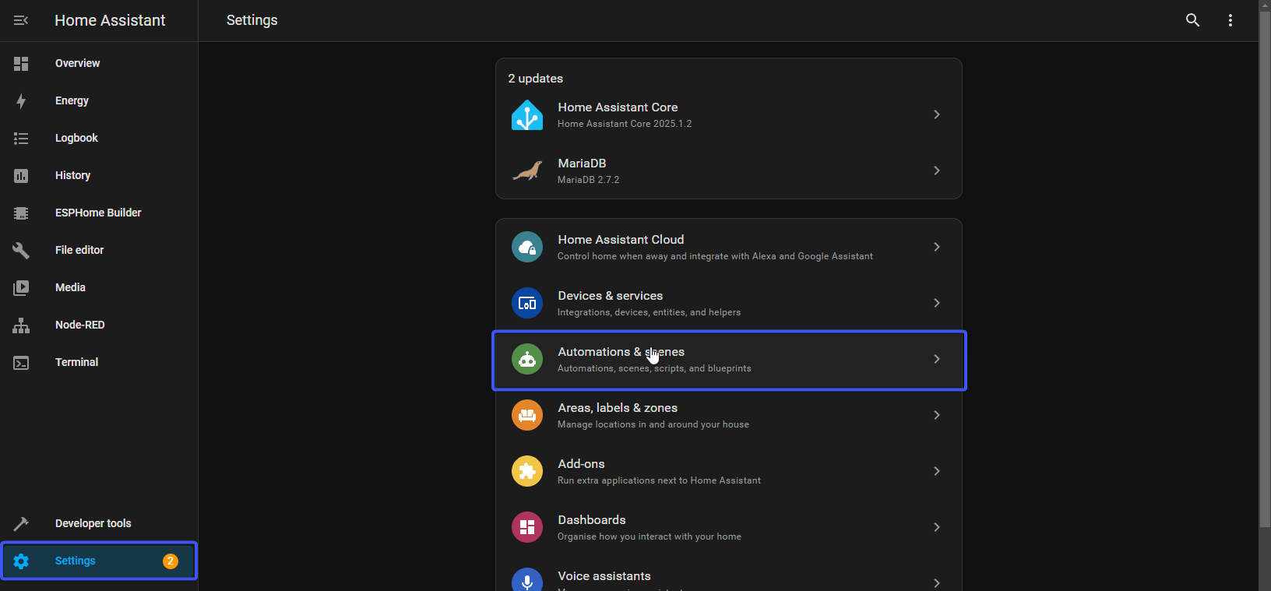1271x591 pixels.
Task: Click the MariaDB seal icon
Action: 527,171
